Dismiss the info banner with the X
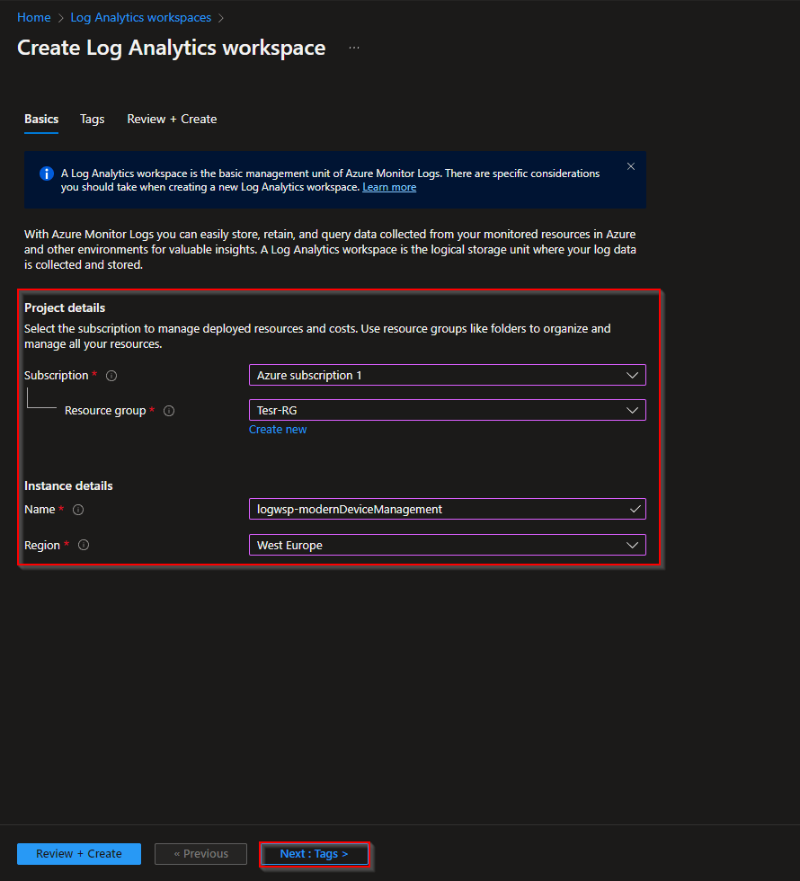This screenshot has height=881, width=800. tap(631, 166)
